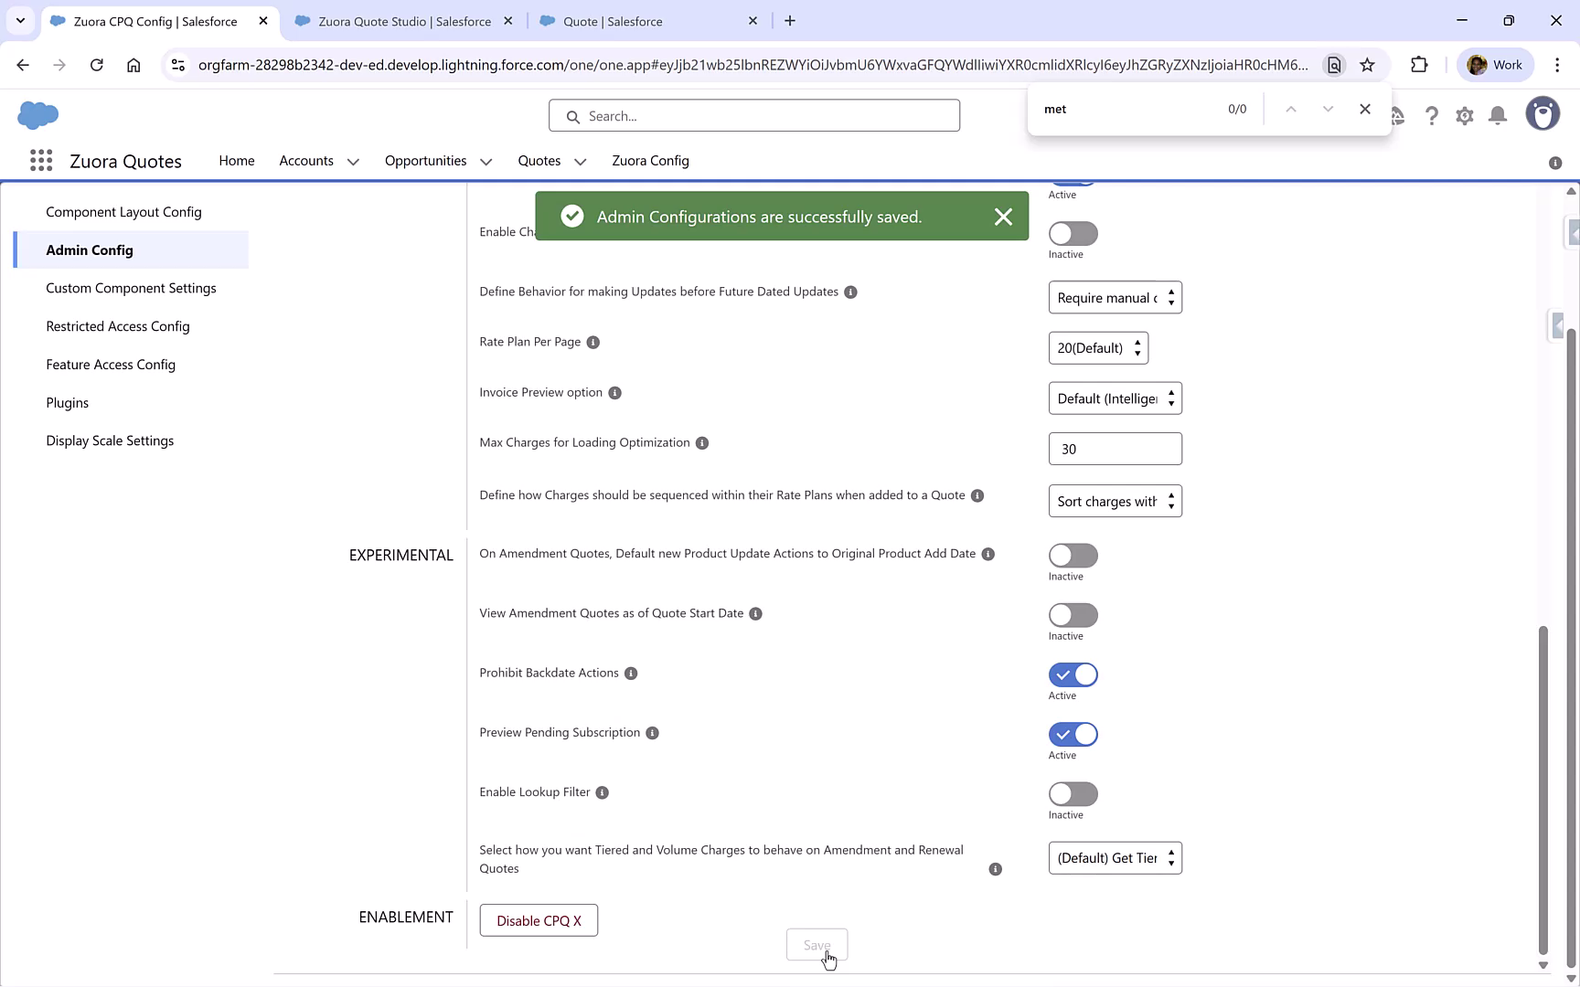Open Salesforce Help question mark icon
This screenshot has height=987, width=1580.
point(1432,115)
